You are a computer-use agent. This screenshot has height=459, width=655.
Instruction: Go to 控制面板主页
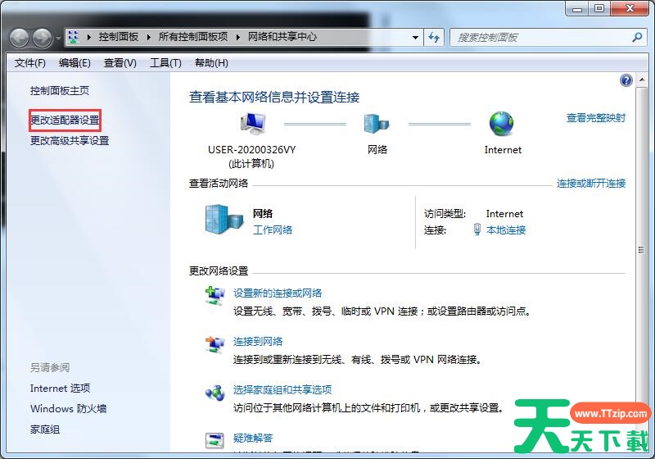tap(59, 91)
